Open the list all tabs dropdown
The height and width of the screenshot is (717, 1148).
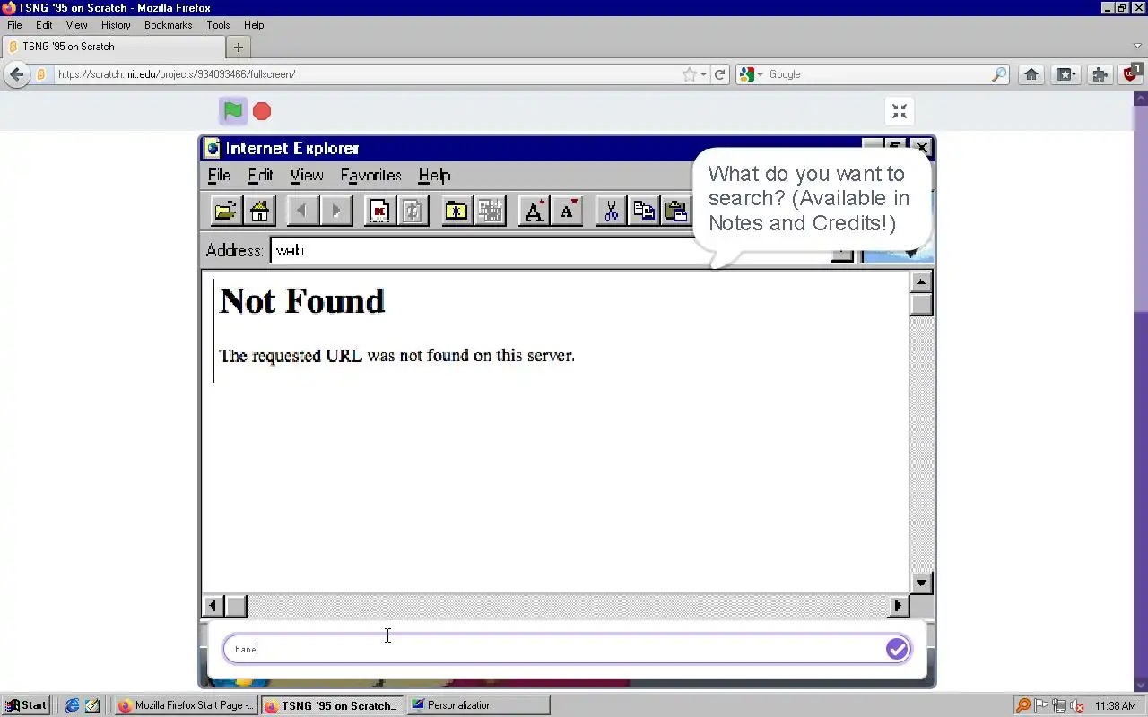tap(1137, 47)
